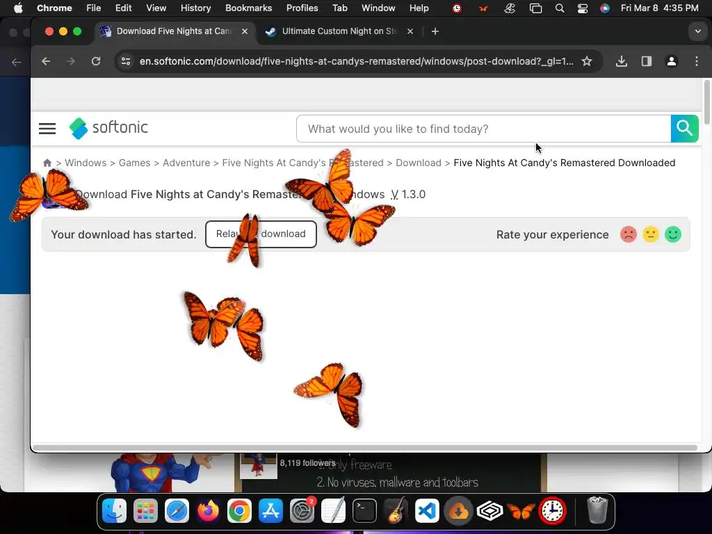Bookmark this page with star icon
Viewport: 712px width, 534px height.
coord(587,61)
